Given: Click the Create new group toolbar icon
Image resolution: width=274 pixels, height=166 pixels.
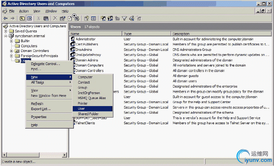Looking at the screenshot, I should [110, 18].
